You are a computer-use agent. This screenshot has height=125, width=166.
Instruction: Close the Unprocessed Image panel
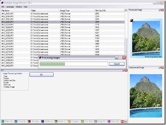pos(163,68)
